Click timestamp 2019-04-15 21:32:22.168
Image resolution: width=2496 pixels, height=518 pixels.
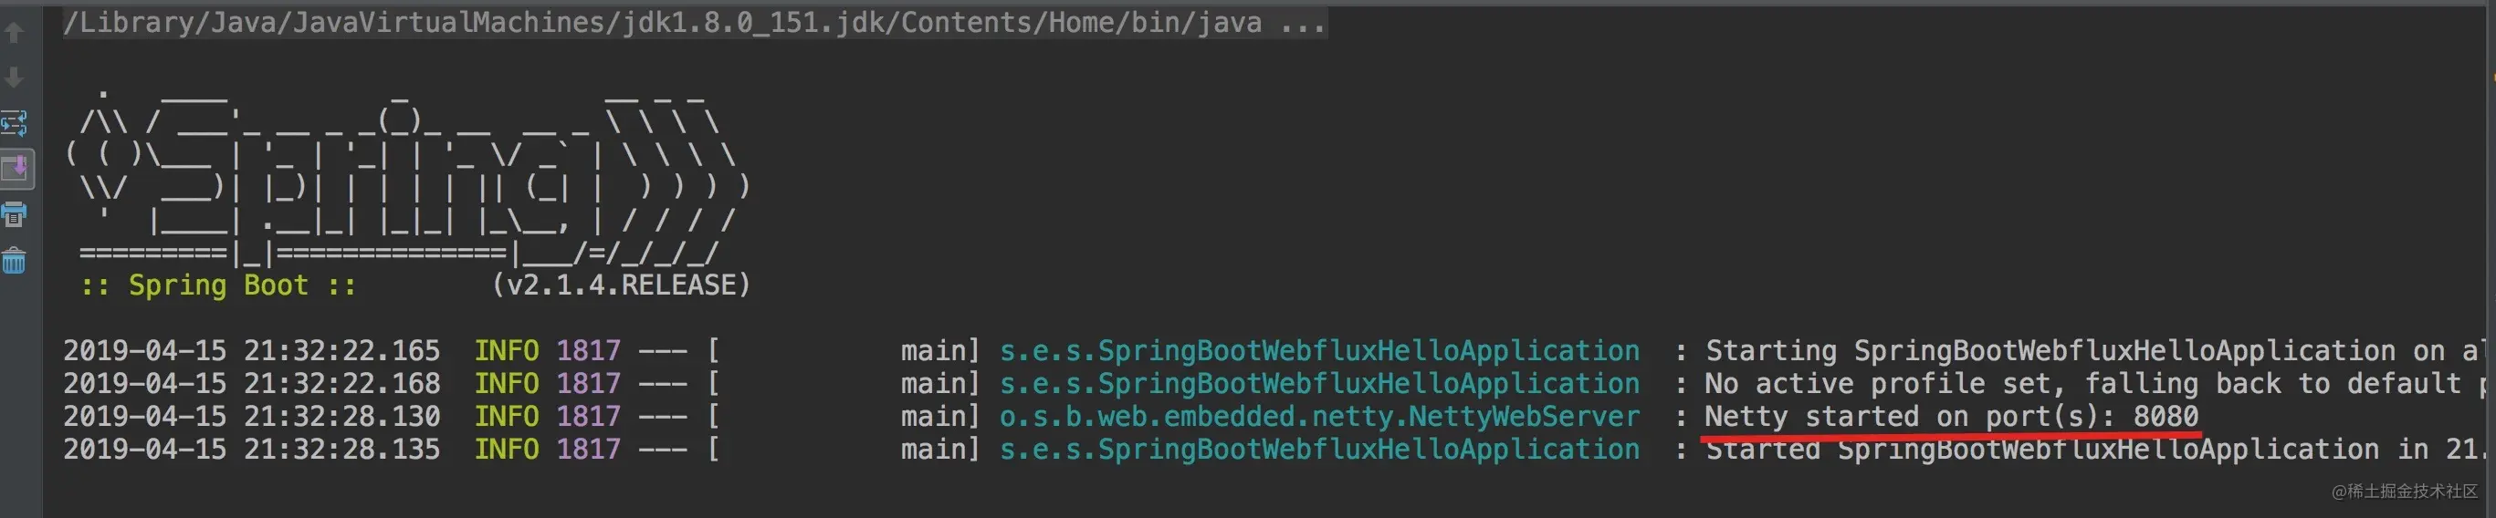coord(252,383)
